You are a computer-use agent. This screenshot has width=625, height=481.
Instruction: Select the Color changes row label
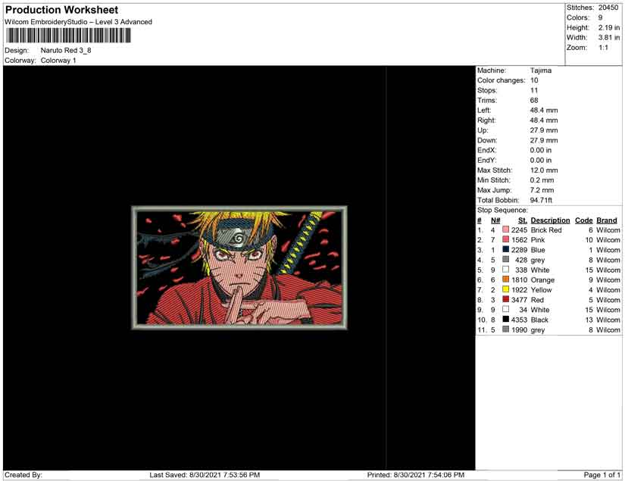(502, 80)
